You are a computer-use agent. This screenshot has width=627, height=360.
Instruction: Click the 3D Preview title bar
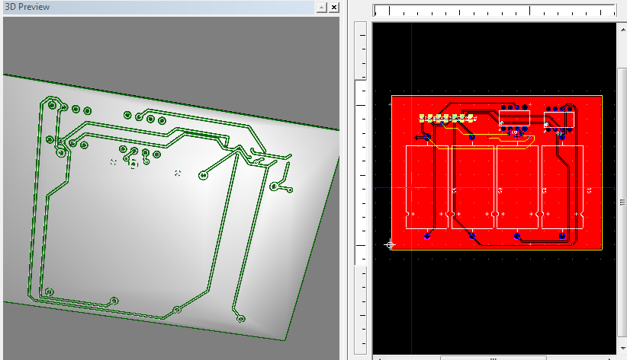[x=153, y=7]
